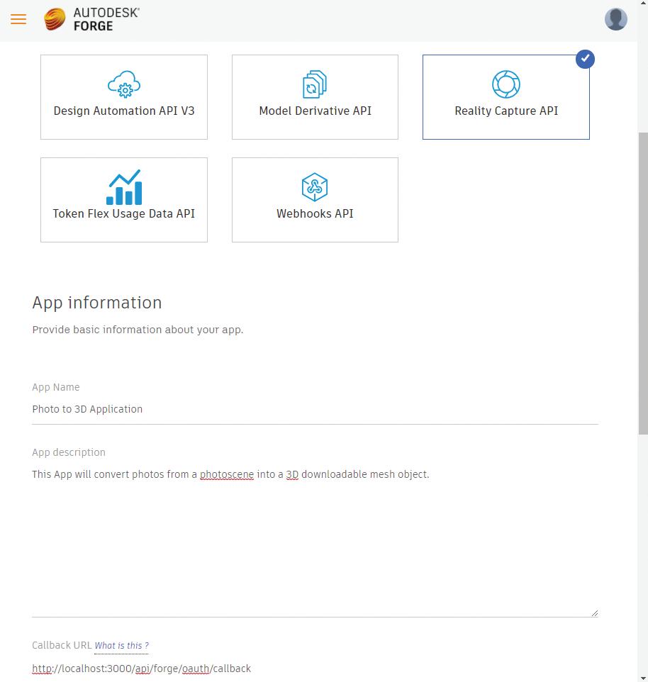Click the scrollbar up arrow
This screenshot has height=682, width=648.
643,3
